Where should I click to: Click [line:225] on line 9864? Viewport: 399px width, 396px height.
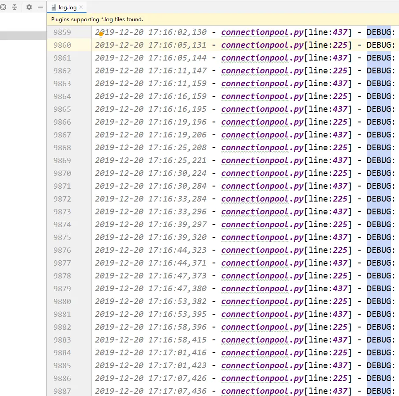[x=328, y=96]
